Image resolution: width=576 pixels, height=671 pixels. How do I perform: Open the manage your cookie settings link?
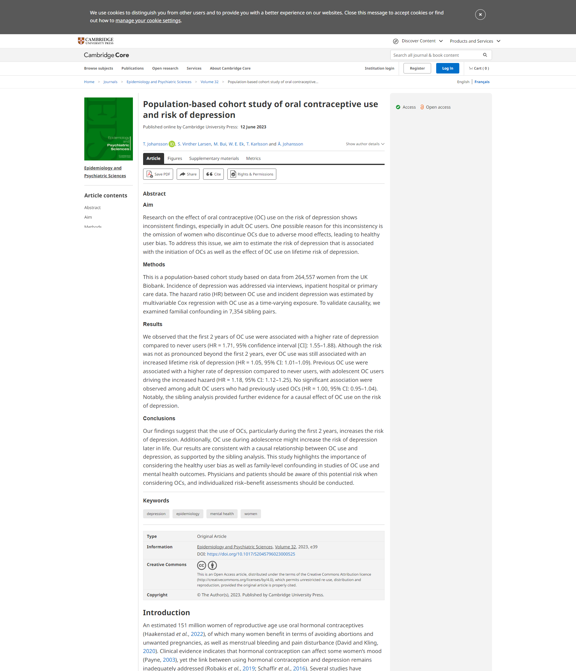pos(148,21)
